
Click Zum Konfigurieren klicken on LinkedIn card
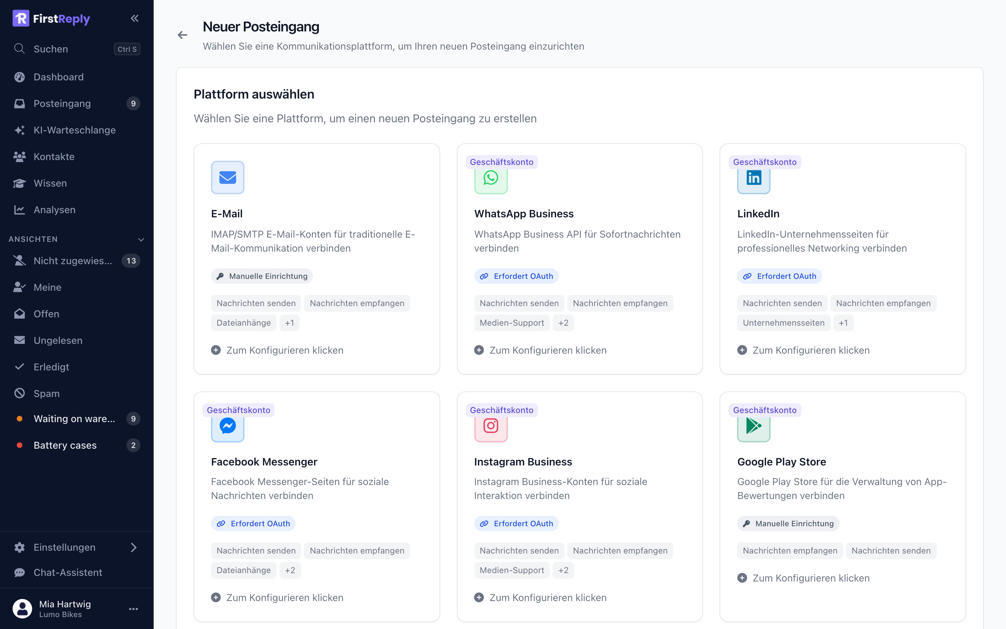click(803, 350)
